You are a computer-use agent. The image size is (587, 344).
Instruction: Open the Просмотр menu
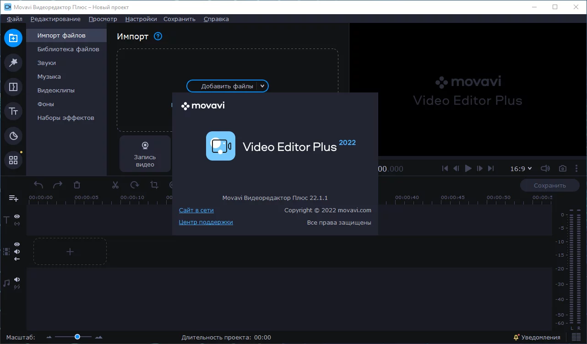click(103, 19)
